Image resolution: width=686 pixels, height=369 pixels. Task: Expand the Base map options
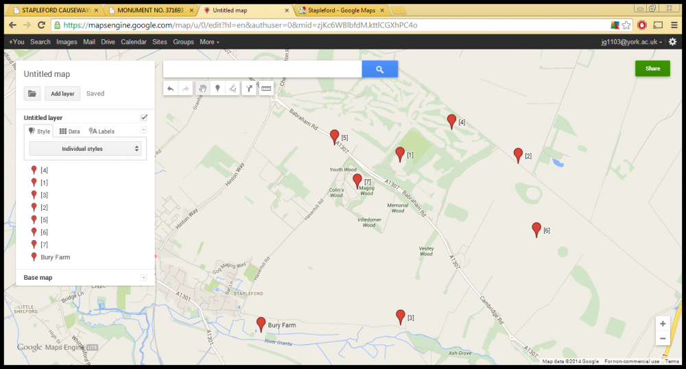pyautogui.click(x=143, y=277)
